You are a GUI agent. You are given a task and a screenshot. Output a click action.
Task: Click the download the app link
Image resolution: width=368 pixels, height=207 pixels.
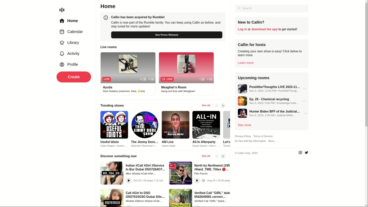pos(264,29)
